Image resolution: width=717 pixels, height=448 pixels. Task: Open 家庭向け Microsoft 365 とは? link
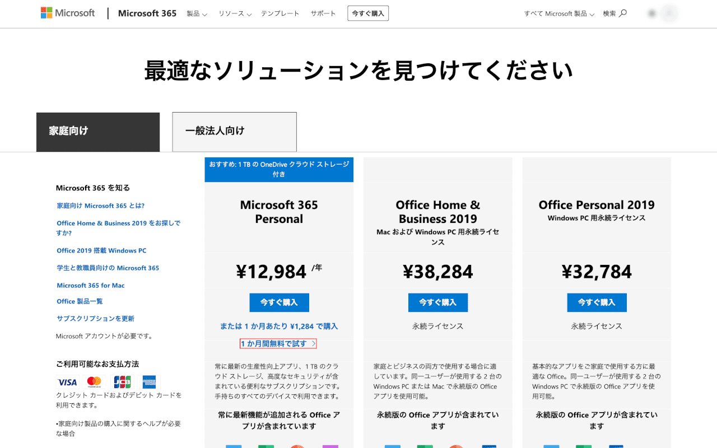point(101,206)
